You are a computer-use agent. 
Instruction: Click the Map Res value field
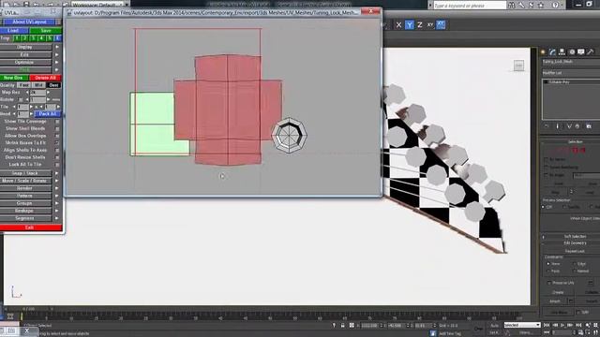37,93
